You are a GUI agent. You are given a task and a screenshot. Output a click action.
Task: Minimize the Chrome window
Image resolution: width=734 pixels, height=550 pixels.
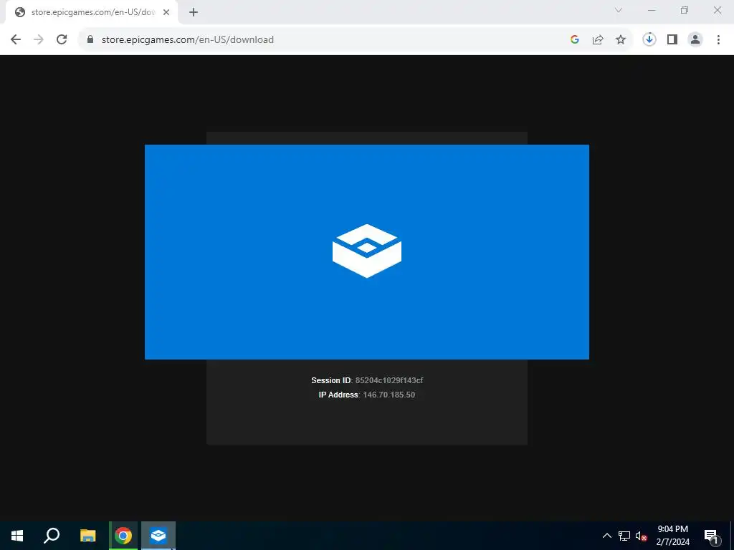(652, 10)
